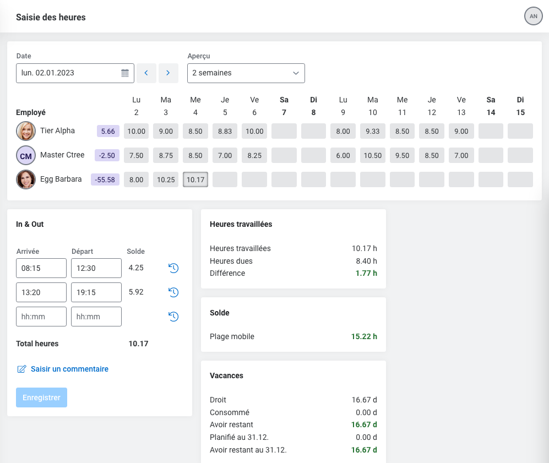Go to previous period with left chevron
Screen dimensions: 549x463
[x=146, y=73]
